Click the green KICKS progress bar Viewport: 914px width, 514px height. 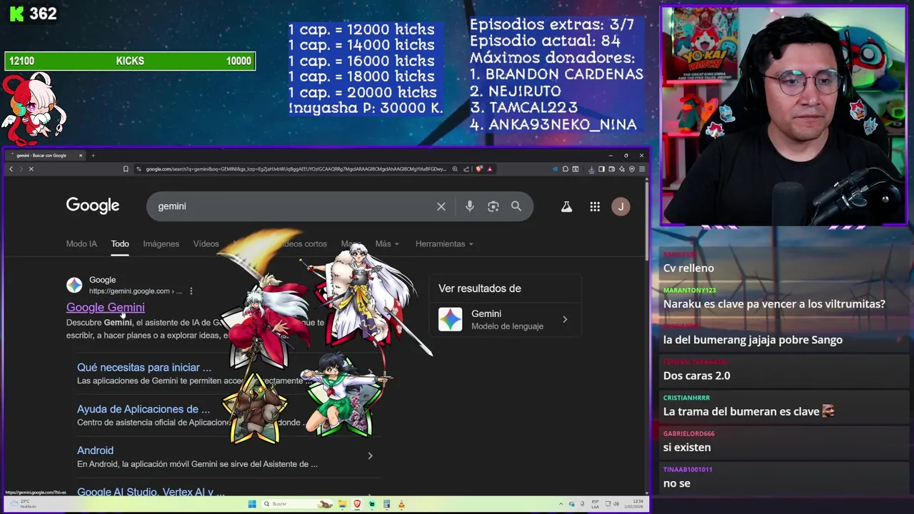click(130, 61)
